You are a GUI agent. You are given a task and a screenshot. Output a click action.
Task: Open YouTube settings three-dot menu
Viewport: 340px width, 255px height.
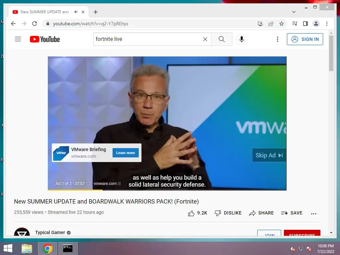coord(277,39)
